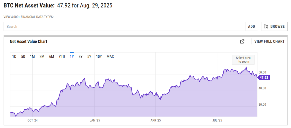Open the VIEW FULL CHART link
Viewport: 291px width, 128px height.
[269, 42]
